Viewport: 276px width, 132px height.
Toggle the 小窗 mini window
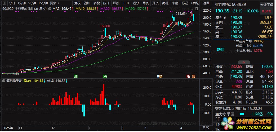coord(175,3)
